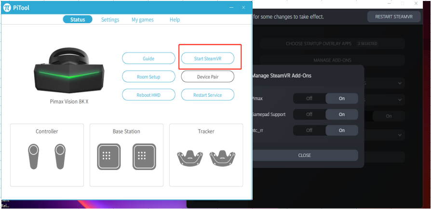Viewport: 431px width, 209px height.
Task: Close the Manage SteamVR Add-Ons dialog
Action: pyautogui.click(x=305, y=155)
